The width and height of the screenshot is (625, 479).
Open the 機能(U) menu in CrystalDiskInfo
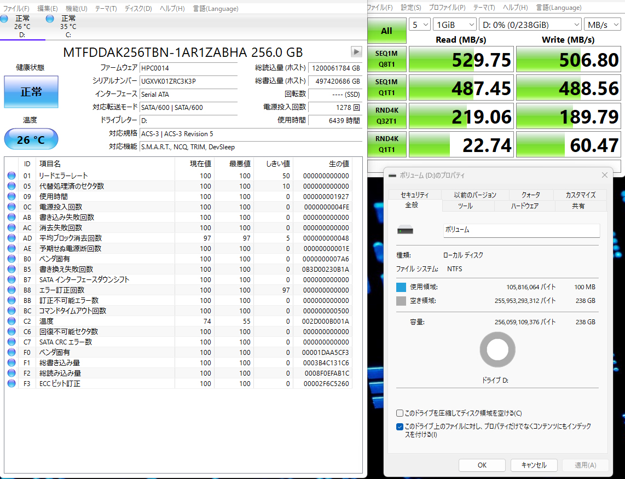coord(76,9)
